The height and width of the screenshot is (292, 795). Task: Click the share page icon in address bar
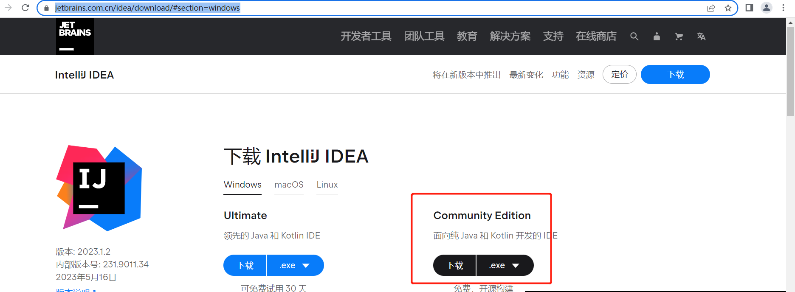711,8
